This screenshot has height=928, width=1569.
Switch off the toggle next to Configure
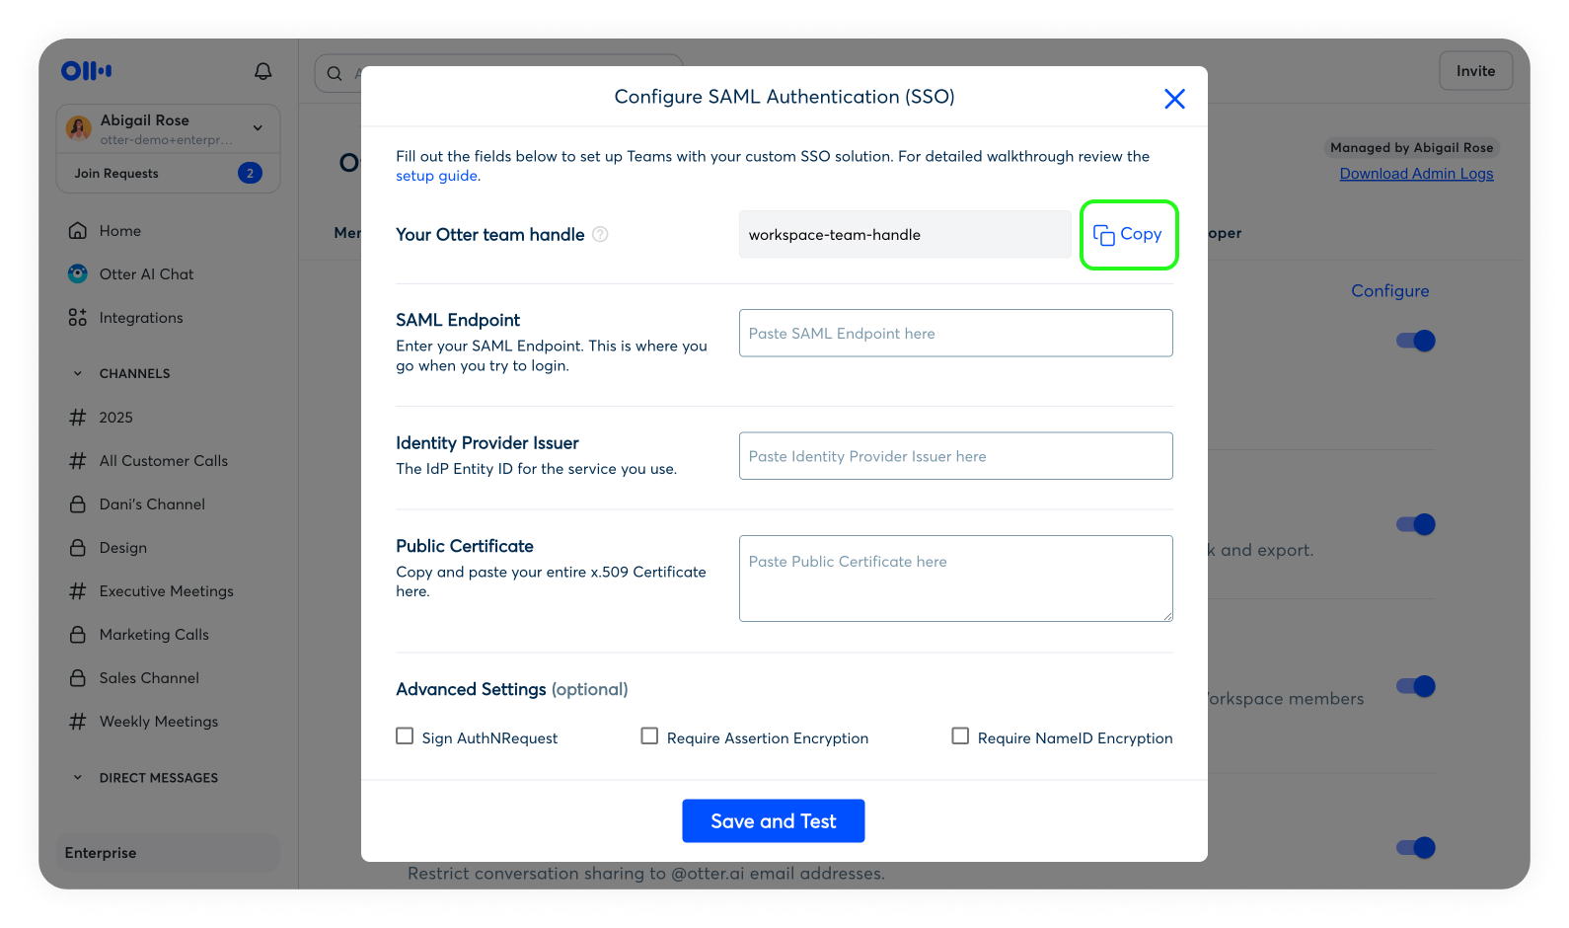(x=1415, y=340)
